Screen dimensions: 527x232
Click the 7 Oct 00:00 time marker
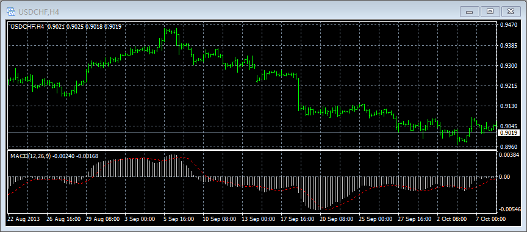(x=490, y=219)
